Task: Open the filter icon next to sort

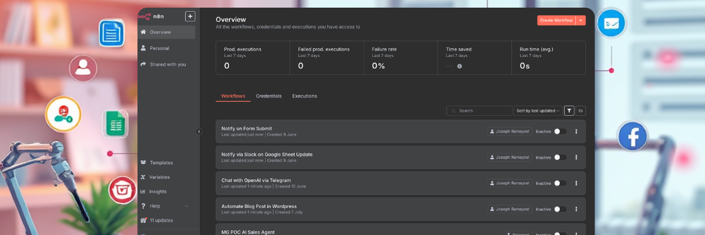Action: click(569, 110)
